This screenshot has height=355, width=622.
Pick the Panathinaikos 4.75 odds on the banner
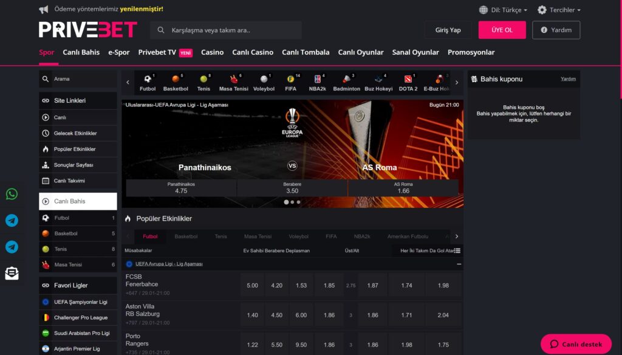click(x=181, y=188)
